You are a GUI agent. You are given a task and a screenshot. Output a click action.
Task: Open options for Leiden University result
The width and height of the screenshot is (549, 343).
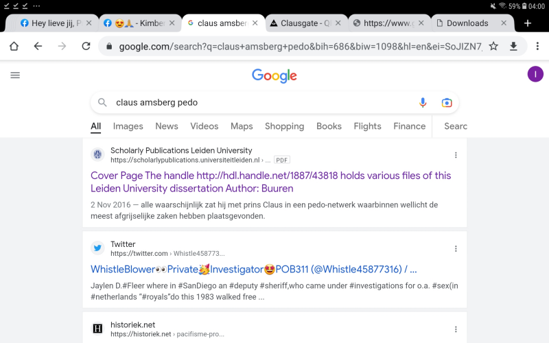pyautogui.click(x=456, y=155)
